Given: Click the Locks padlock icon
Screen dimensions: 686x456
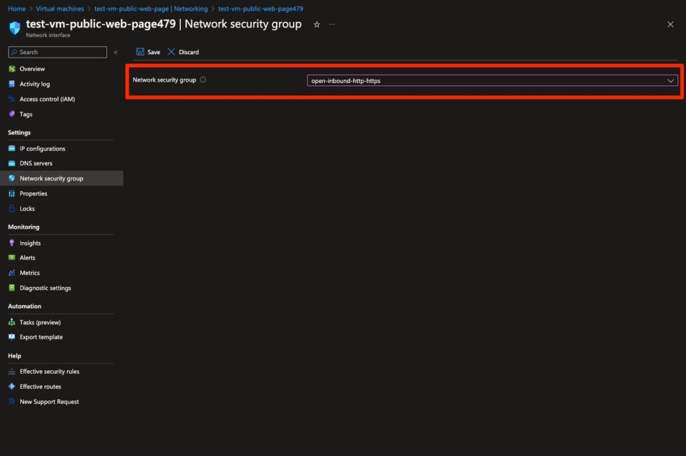Looking at the screenshot, I should tap(12, 209).
